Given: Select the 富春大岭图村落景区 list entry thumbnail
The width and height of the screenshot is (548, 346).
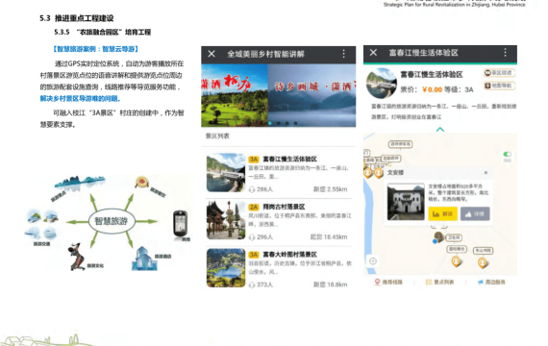Looking at the screenshot, I should (x=226, y=268).
